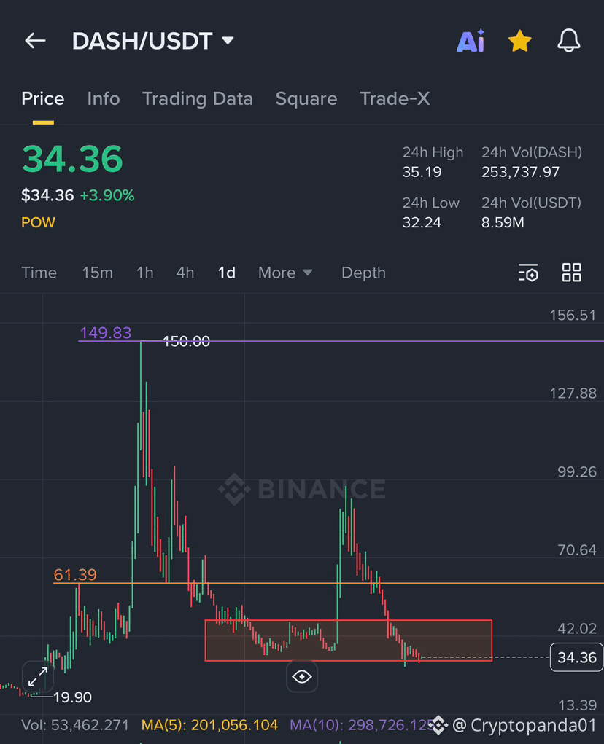This screenshot has width=604, height=744.
Task: Go back using the left arrow
Action: point(35,41)
